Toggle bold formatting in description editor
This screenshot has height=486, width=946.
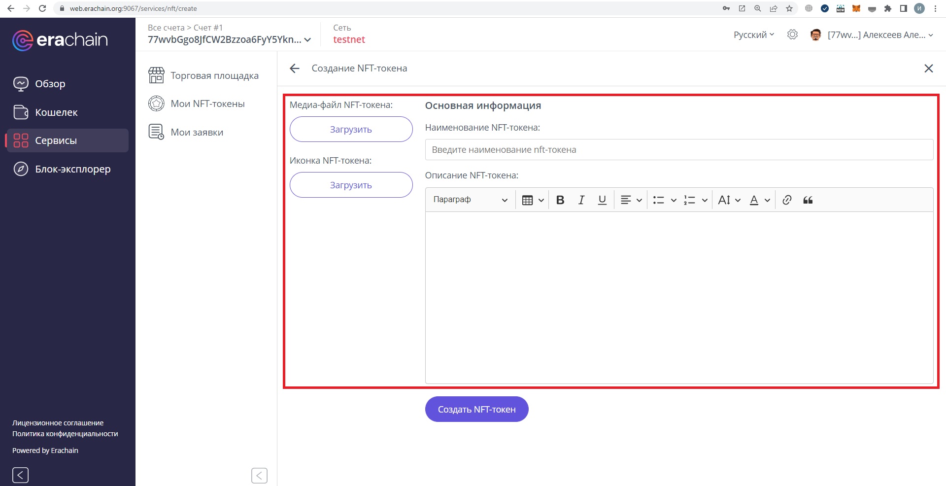click(x=560, y=200)
